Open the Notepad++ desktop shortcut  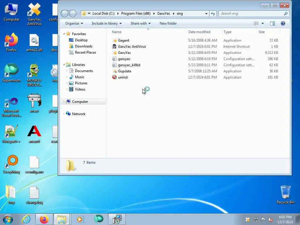(x=11, y=134)
